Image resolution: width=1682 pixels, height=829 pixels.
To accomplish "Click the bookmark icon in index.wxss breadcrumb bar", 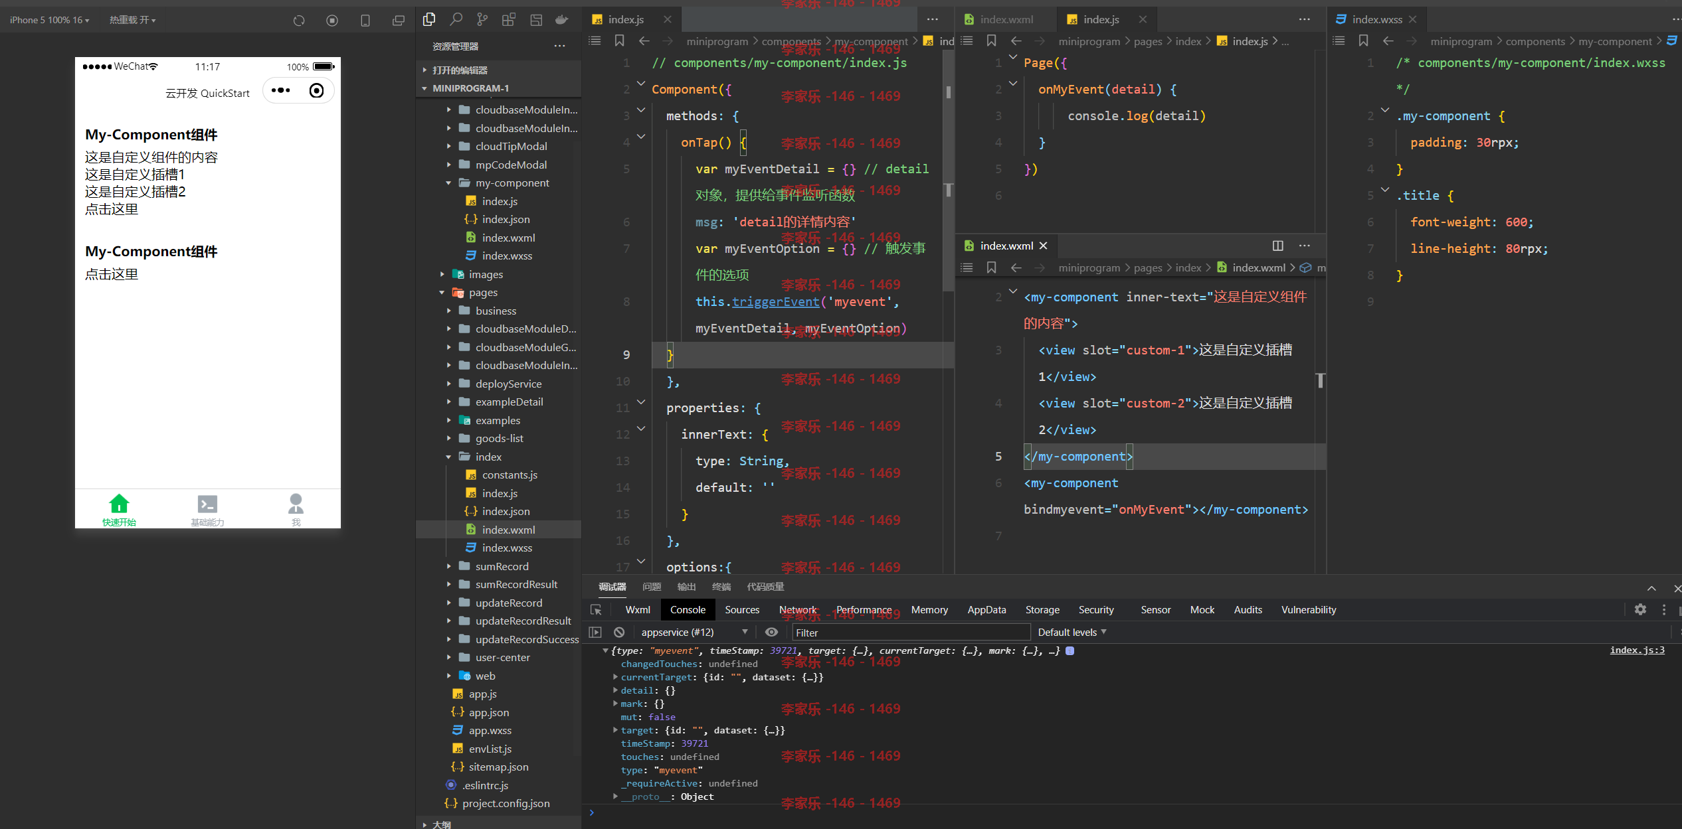I will coord(1363,41).
